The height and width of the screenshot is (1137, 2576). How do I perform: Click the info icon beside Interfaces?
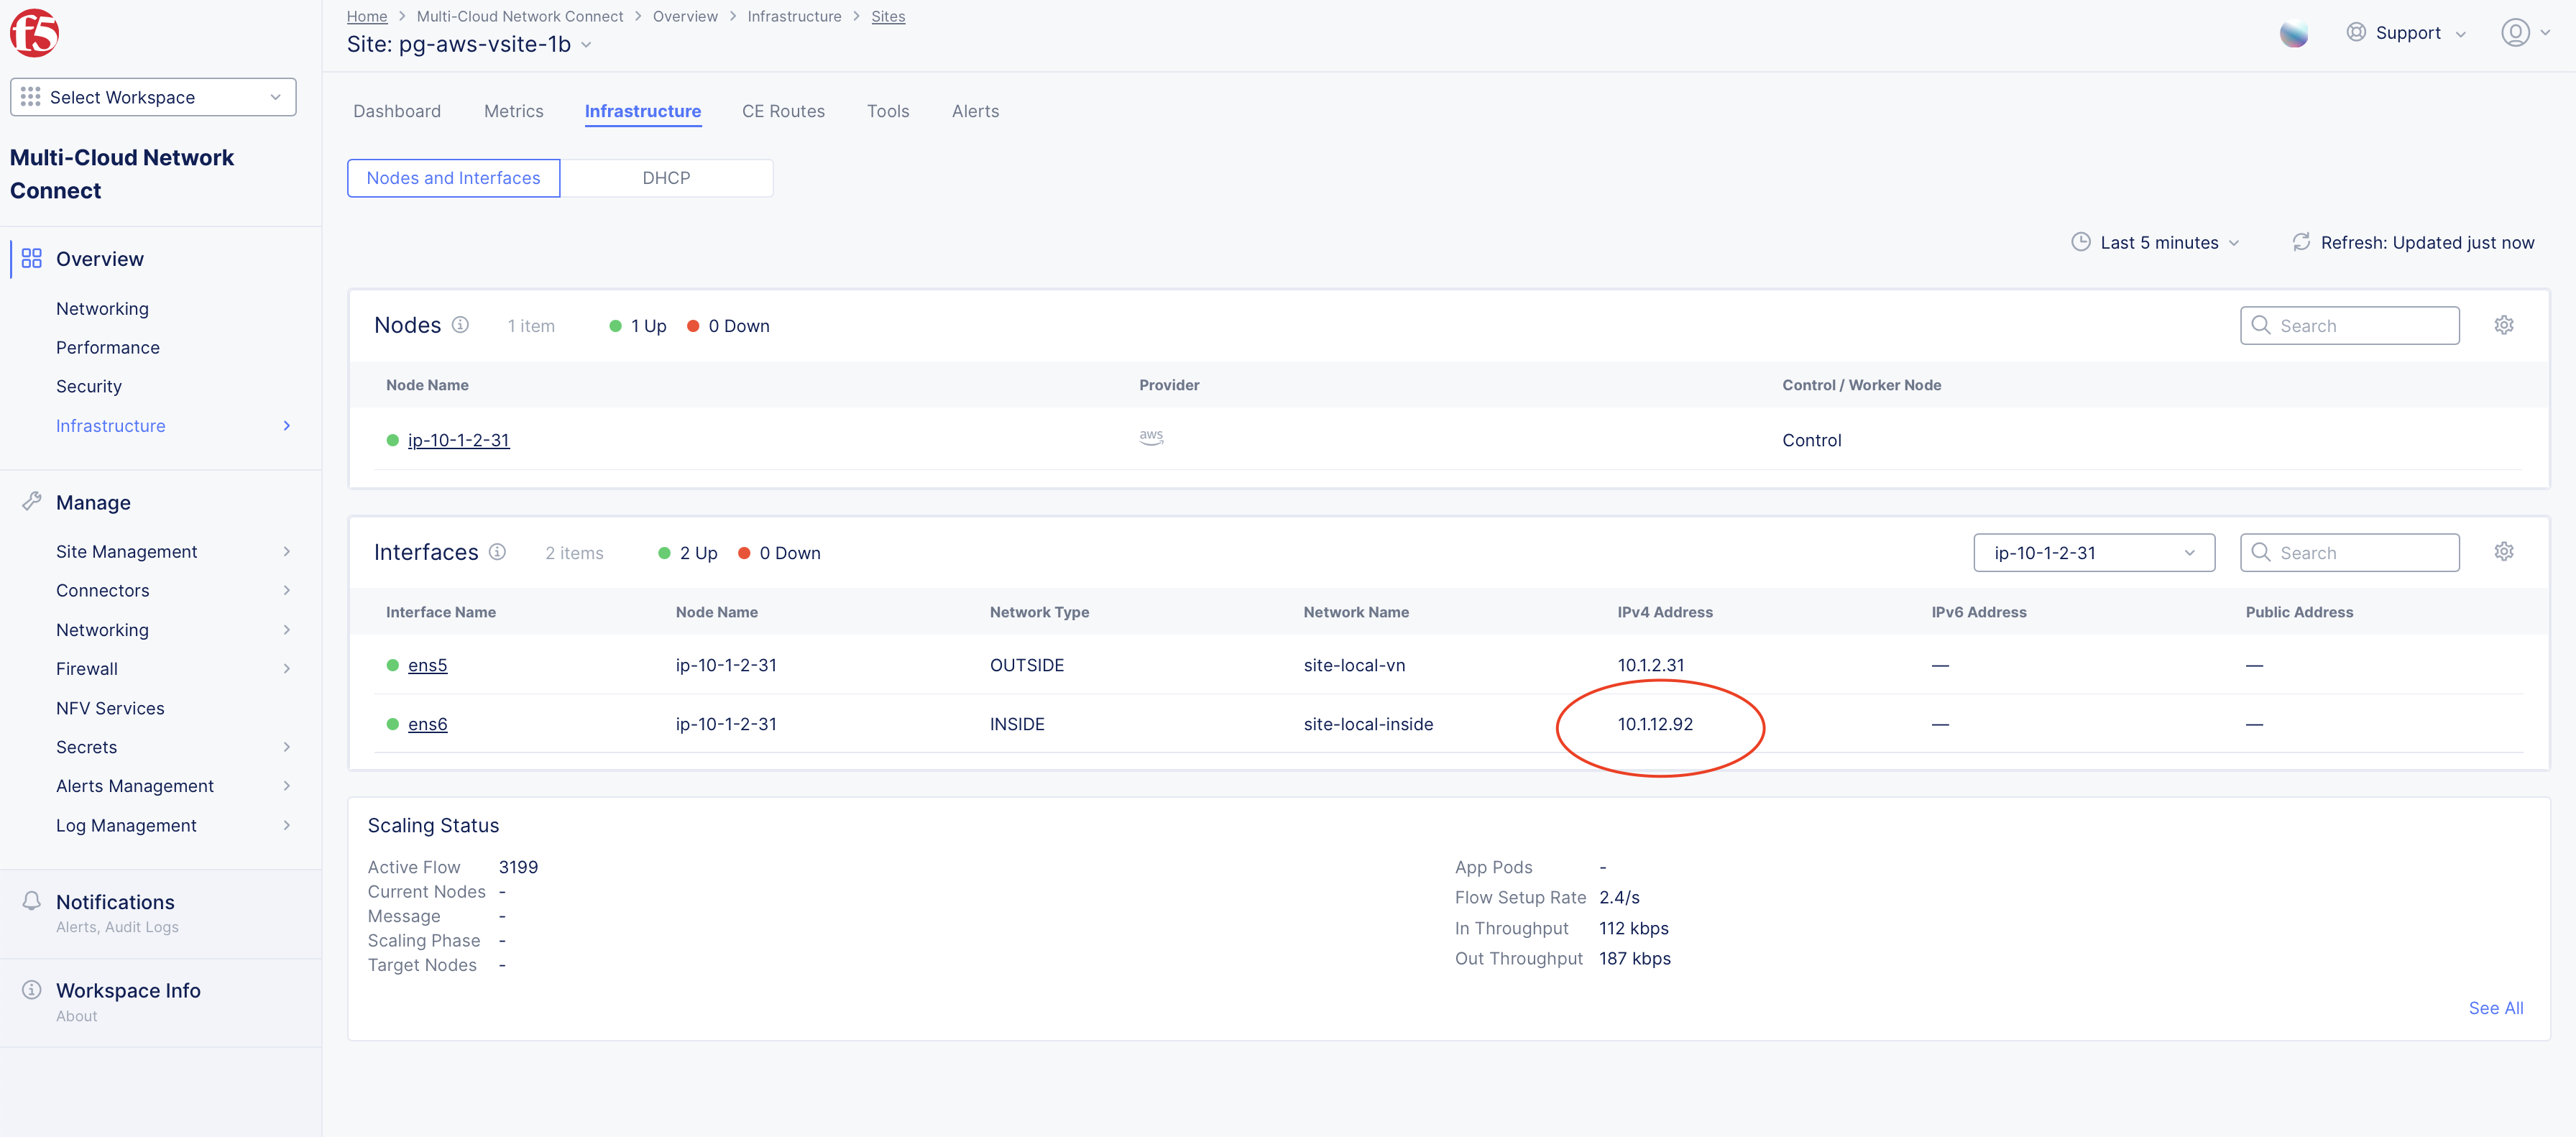[x=497, y=552]
